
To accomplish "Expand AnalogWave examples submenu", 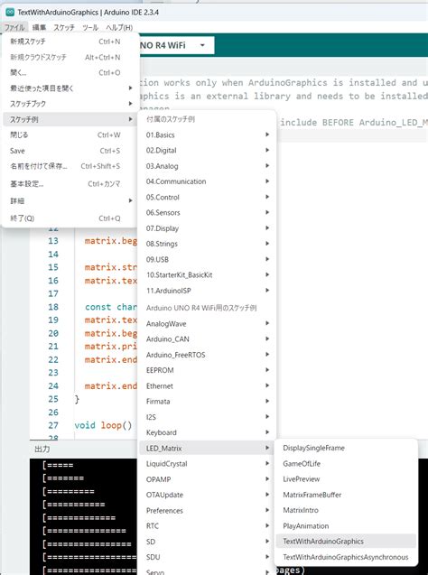I will coord(207,324).
